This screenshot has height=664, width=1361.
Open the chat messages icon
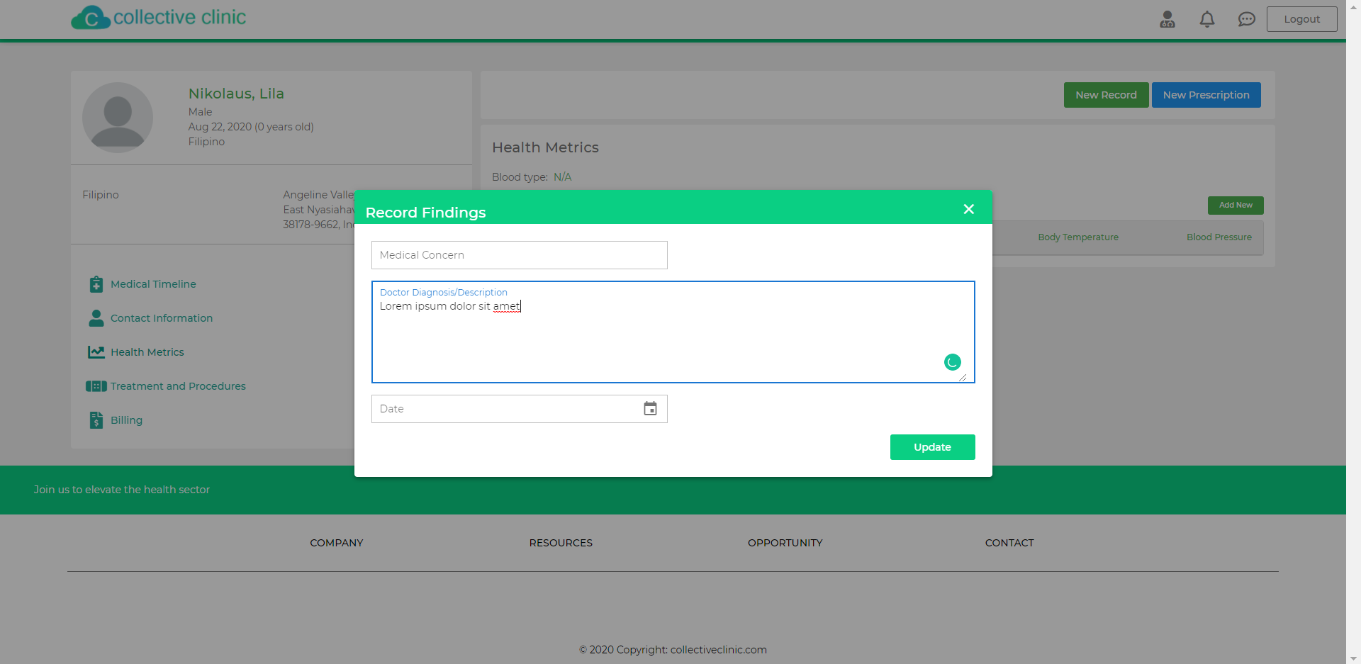(x=1247, y=19)
